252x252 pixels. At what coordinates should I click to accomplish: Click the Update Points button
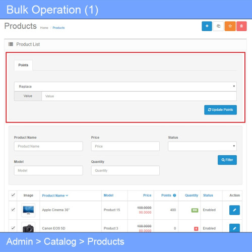[x=220, y=110]
